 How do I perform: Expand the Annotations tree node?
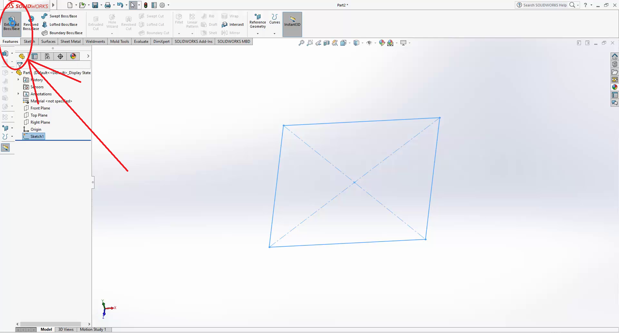coord(18,94)
